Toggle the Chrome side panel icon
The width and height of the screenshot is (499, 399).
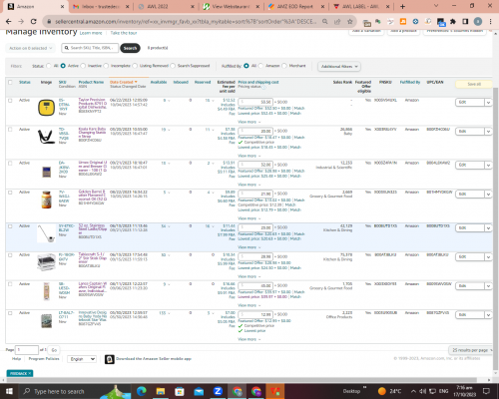pos(465,21)
